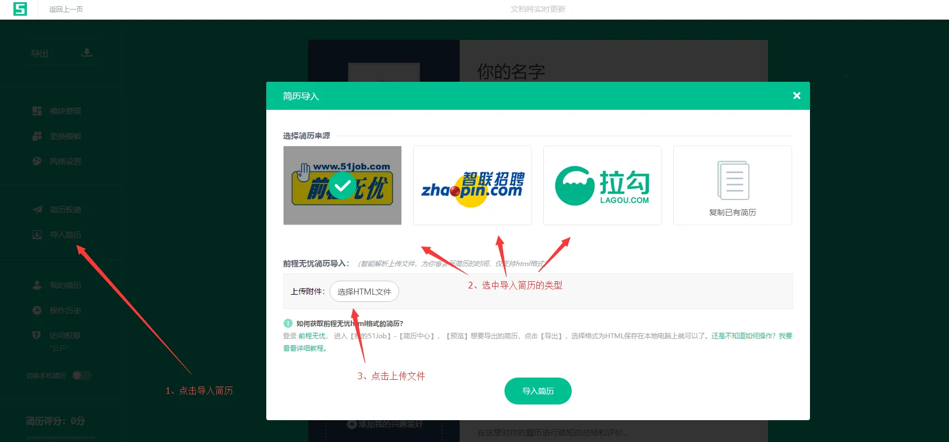Screen dimensions: 949x442
Task: Open 操作历史 in the sidebar
Action: tap(66, 310)
